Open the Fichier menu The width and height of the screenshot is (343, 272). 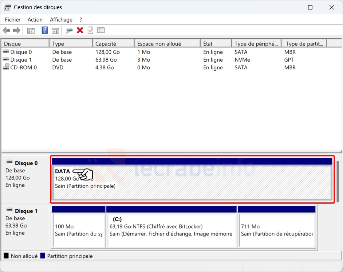pos(13,20)
